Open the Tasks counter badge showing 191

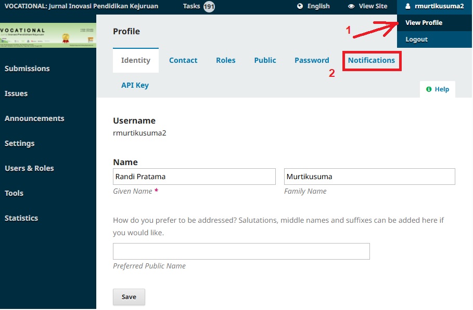coord(209,7)
